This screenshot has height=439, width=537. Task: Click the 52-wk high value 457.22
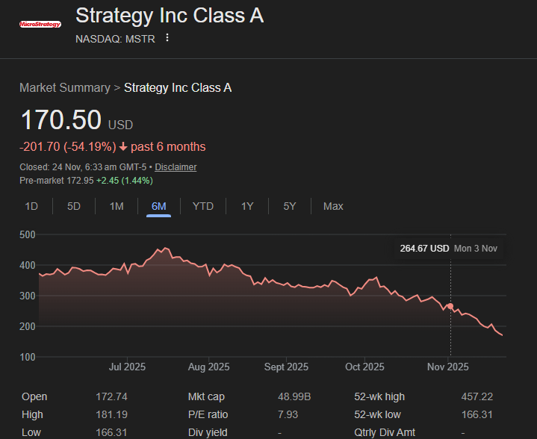point(477,397)
